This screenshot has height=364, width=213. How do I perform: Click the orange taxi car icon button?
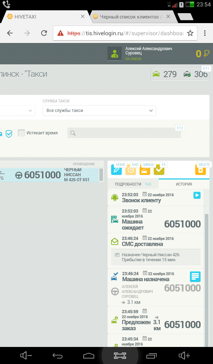tap(144, 170)
